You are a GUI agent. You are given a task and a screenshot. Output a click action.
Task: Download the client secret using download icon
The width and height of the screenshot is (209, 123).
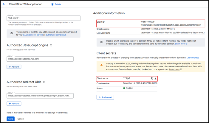pos(155,78)
